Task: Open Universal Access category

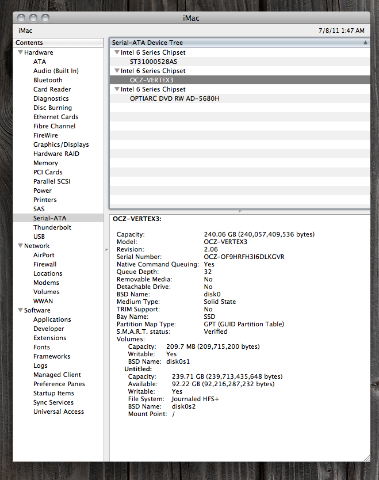Action: click(59, 412)
